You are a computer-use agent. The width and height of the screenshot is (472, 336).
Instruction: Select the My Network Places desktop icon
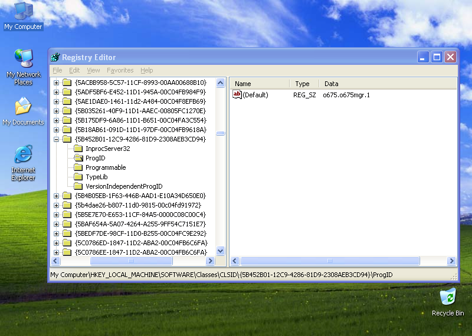[x=23, y=67]
